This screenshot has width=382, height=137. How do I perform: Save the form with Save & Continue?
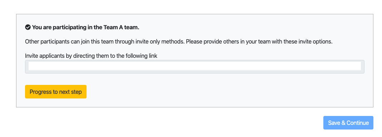point(348,123)
